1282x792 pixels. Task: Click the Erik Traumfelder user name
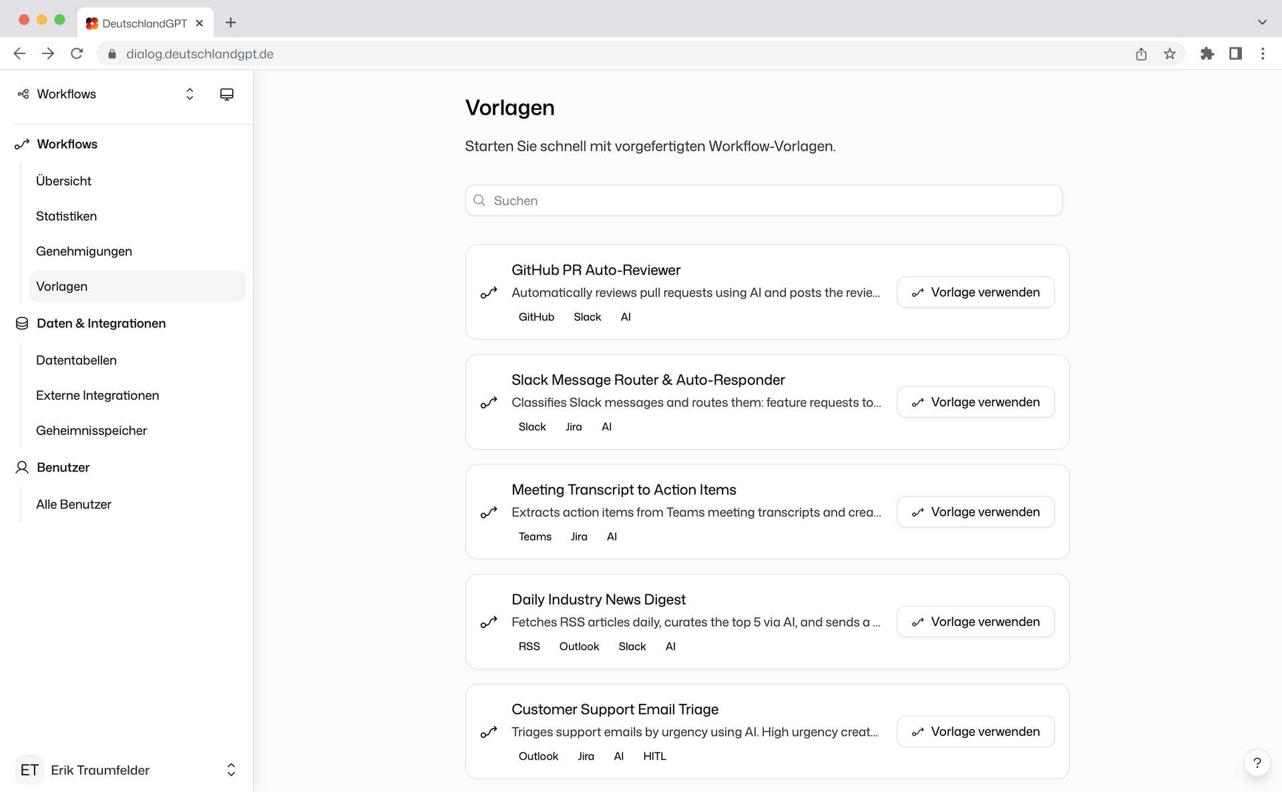pos(100,770)
